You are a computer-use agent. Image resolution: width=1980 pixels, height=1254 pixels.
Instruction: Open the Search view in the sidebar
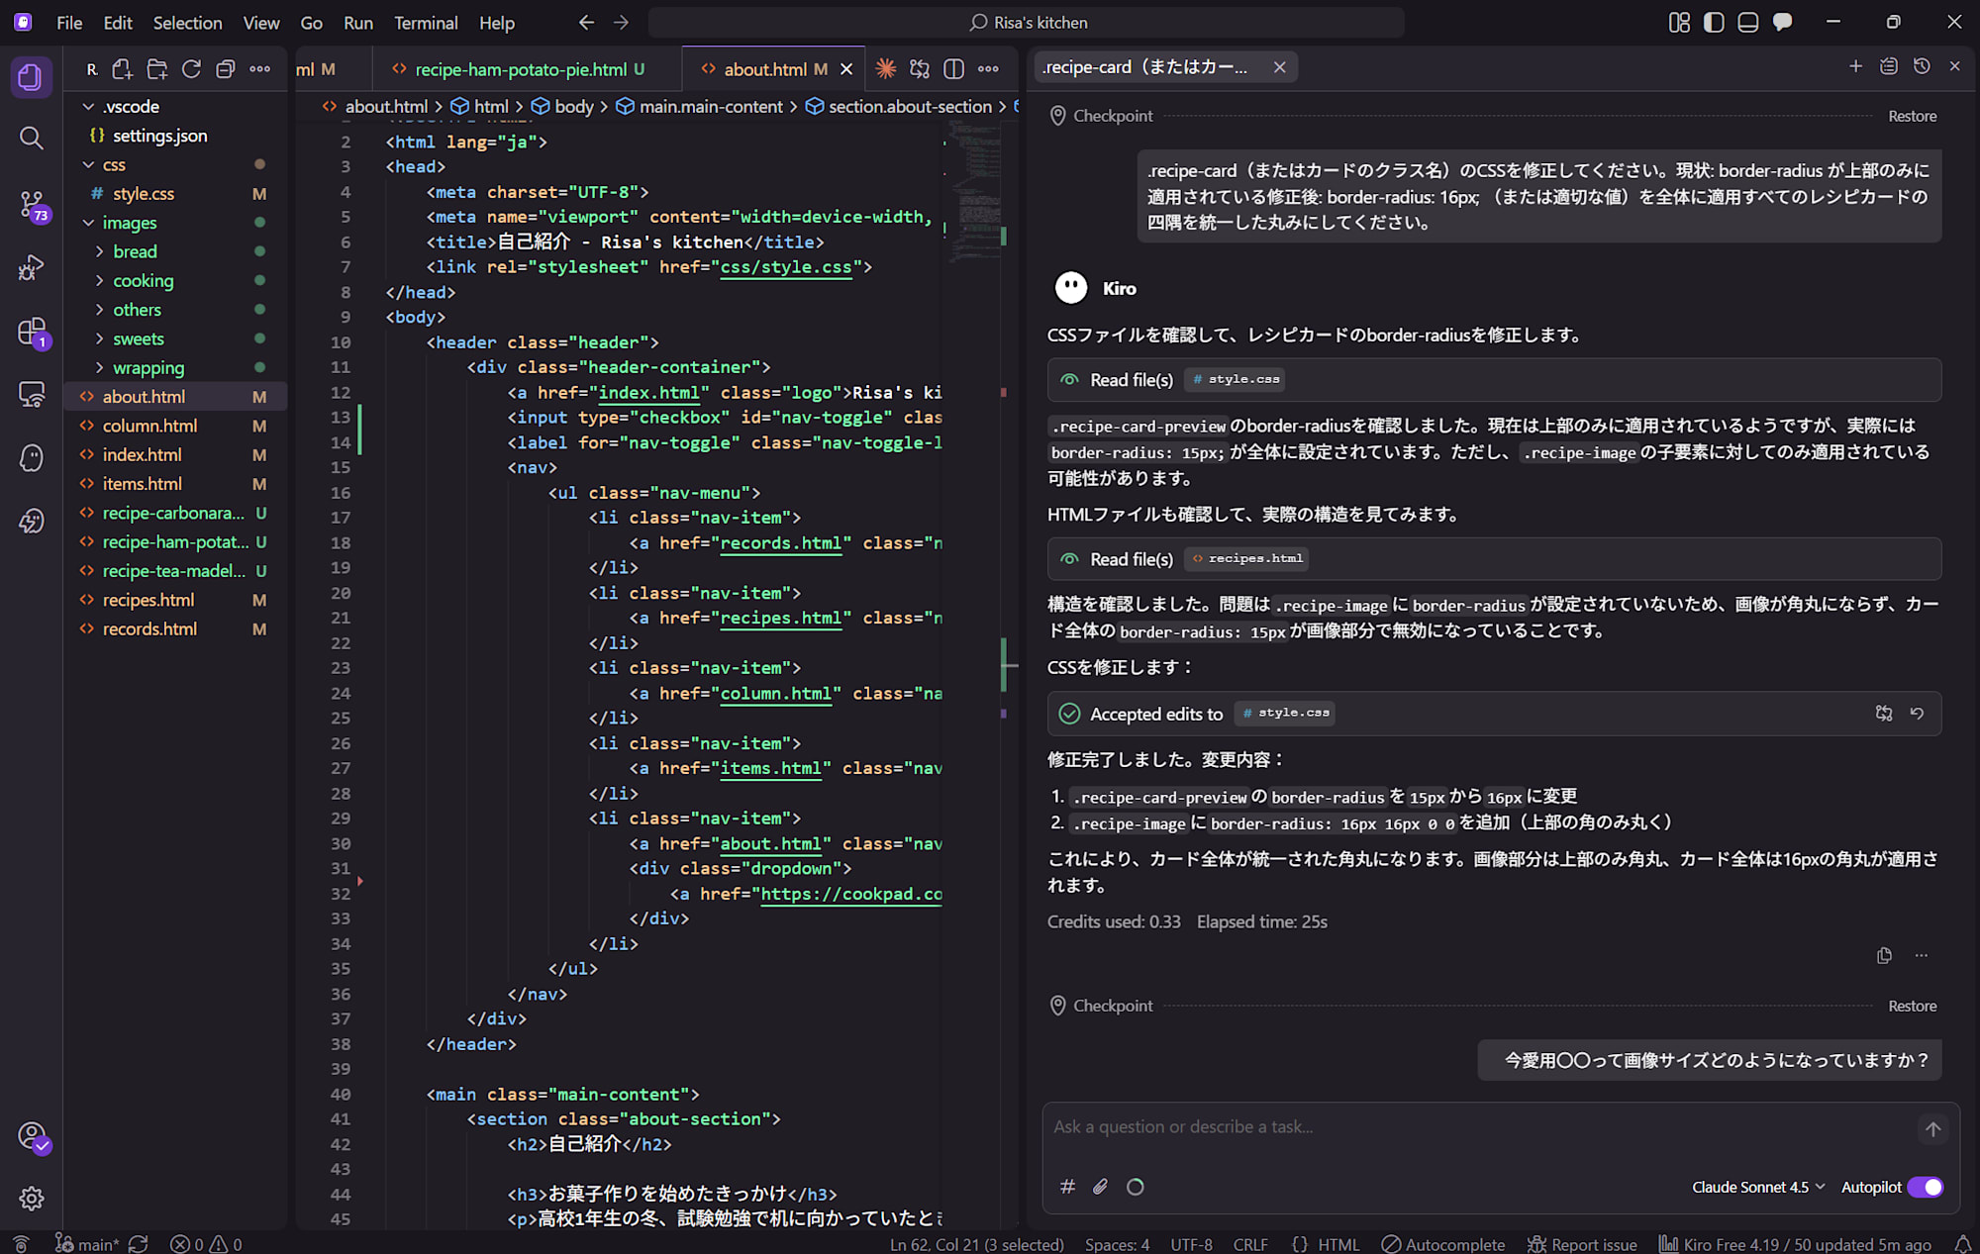pos(31,139)
